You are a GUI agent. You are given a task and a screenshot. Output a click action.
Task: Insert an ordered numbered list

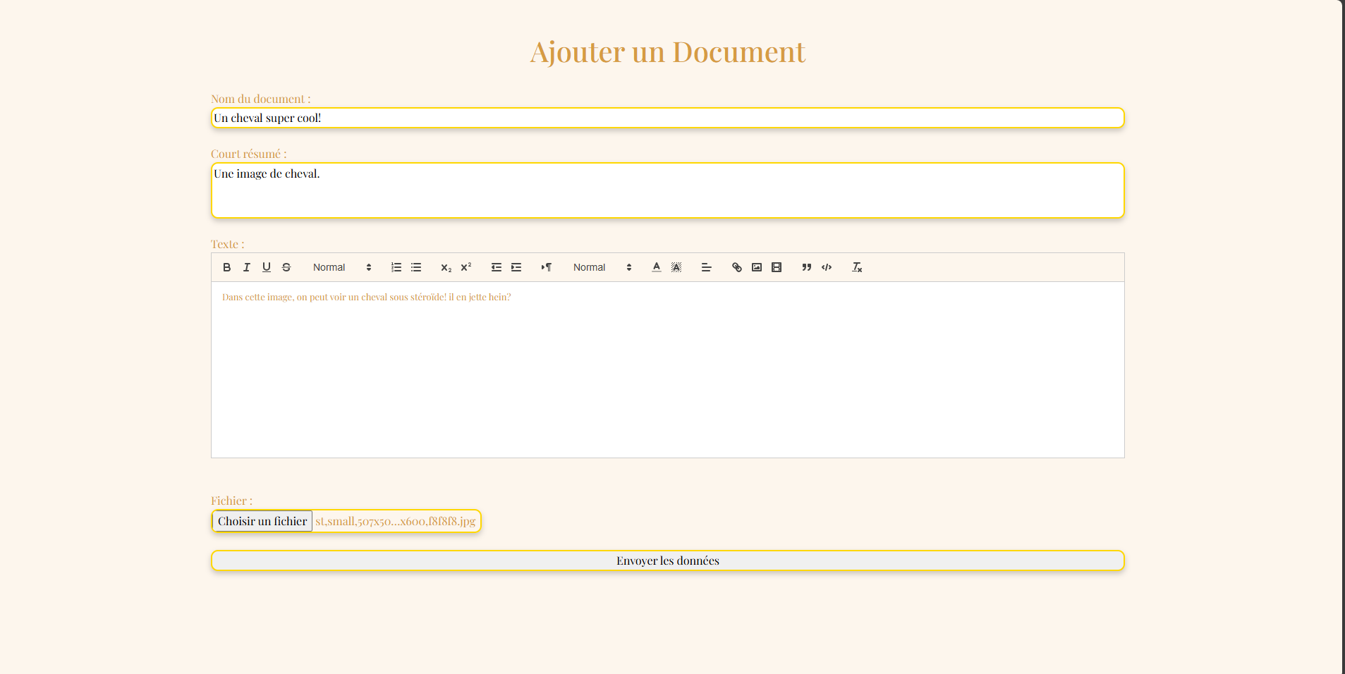coord(396,267)
